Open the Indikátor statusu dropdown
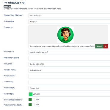 coord(69,70)
